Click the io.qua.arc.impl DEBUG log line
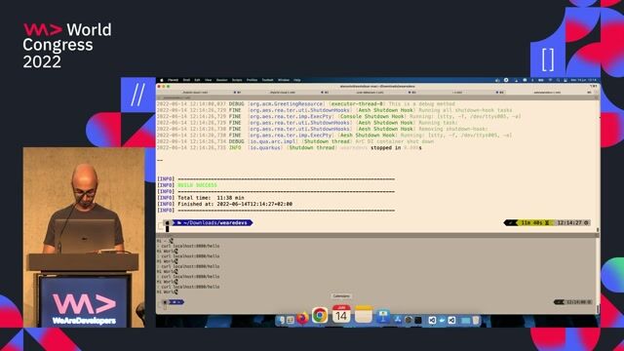Viewport: 624px width, 351px height. [x=295, y=141]
